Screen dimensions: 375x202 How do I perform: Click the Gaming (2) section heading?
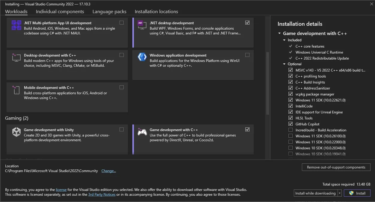pos(17,118)
